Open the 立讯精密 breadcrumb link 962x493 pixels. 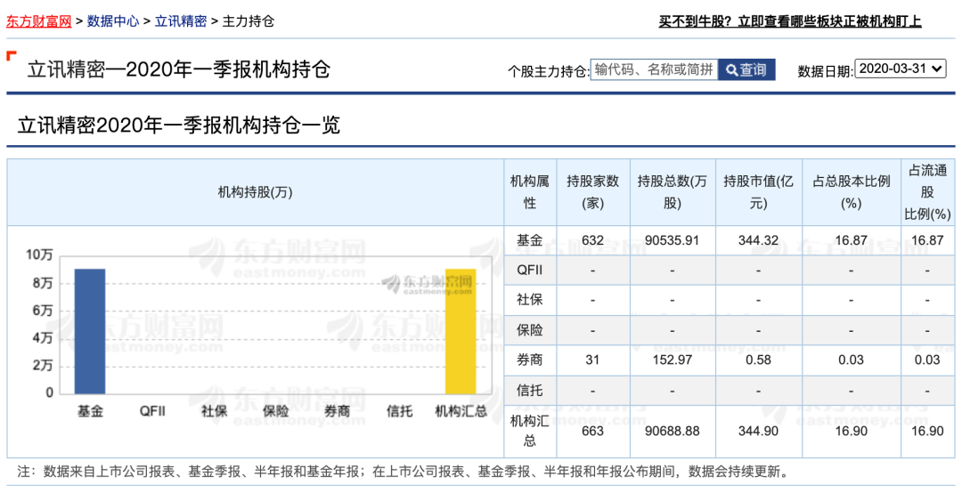coord(180,20)
